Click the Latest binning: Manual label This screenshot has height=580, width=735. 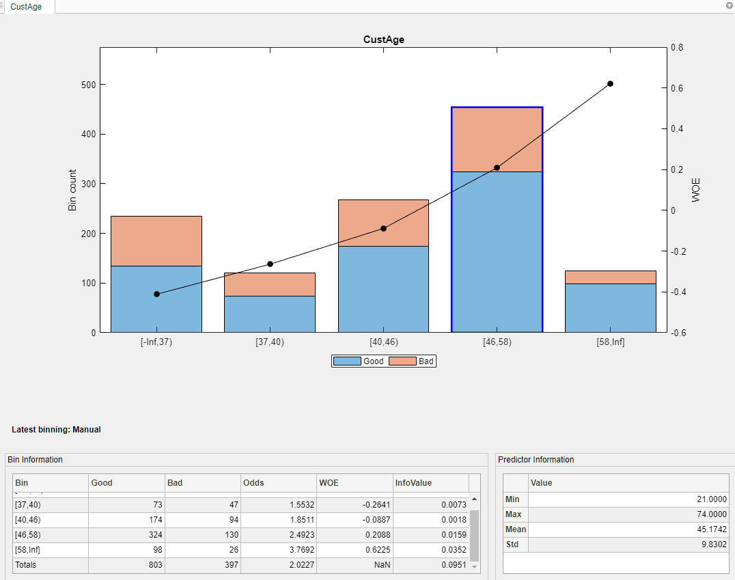57,430
